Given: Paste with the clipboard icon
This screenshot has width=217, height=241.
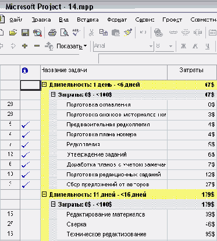Looking at the screenshot, I should point(116,33).
